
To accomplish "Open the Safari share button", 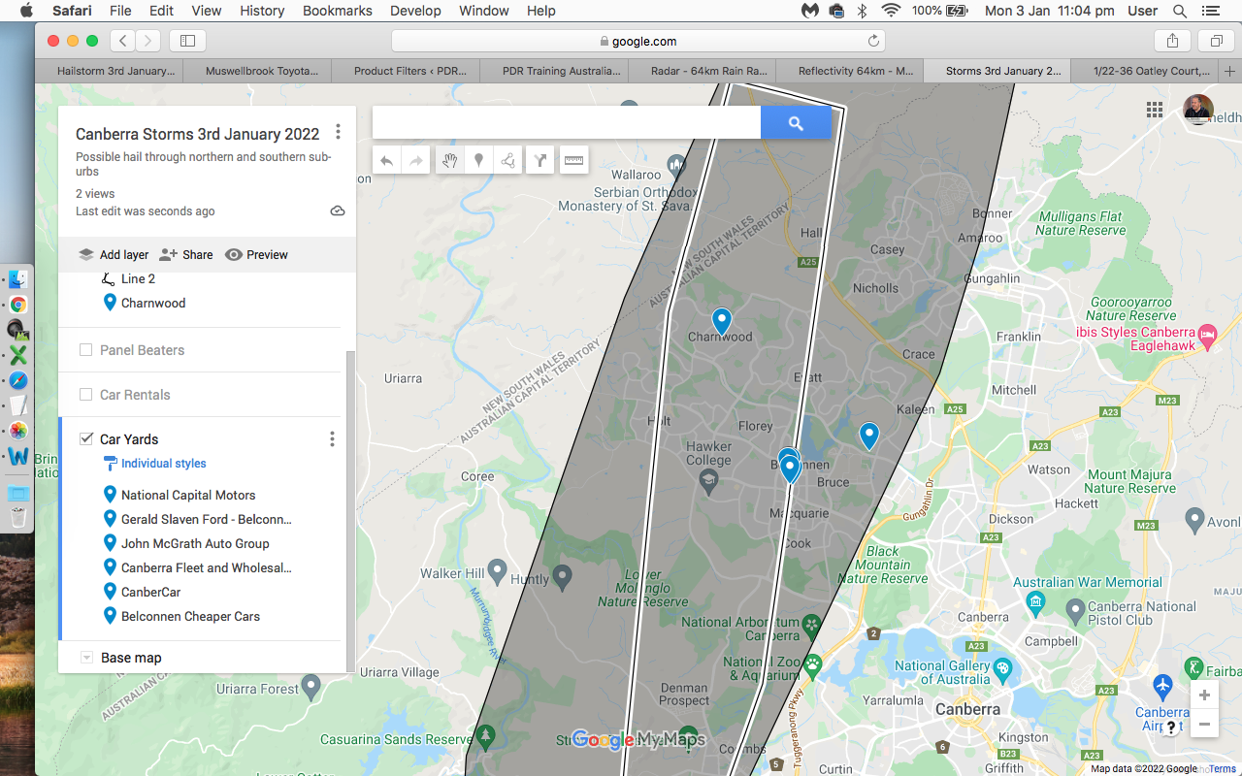I will click(1172, 41).
